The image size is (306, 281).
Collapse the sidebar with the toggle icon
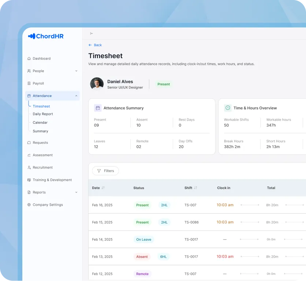pos(92,33)
